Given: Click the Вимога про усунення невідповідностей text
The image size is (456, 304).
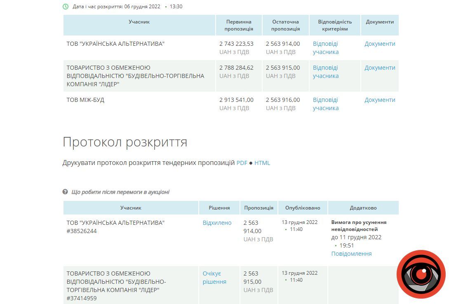Looking at the screenshot, I should coord(358,226).
